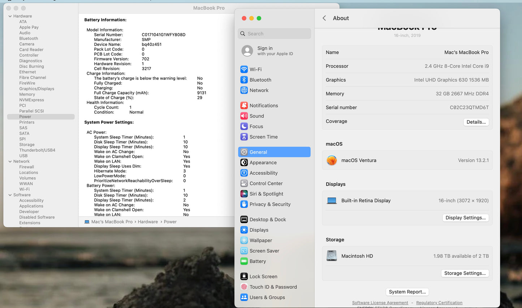Open Sound settings from sidebar icon

point(244,116)
